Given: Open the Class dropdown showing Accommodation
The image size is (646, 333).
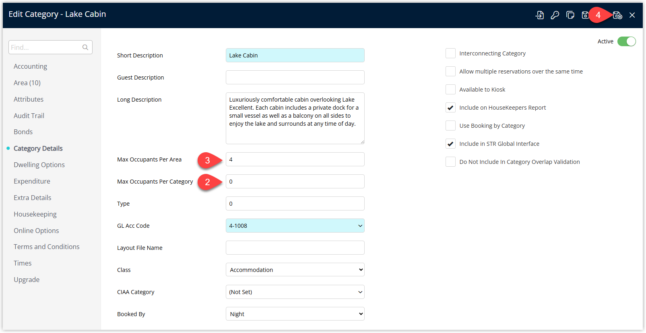Looking at the screenshot, I should tap(295, 270).
